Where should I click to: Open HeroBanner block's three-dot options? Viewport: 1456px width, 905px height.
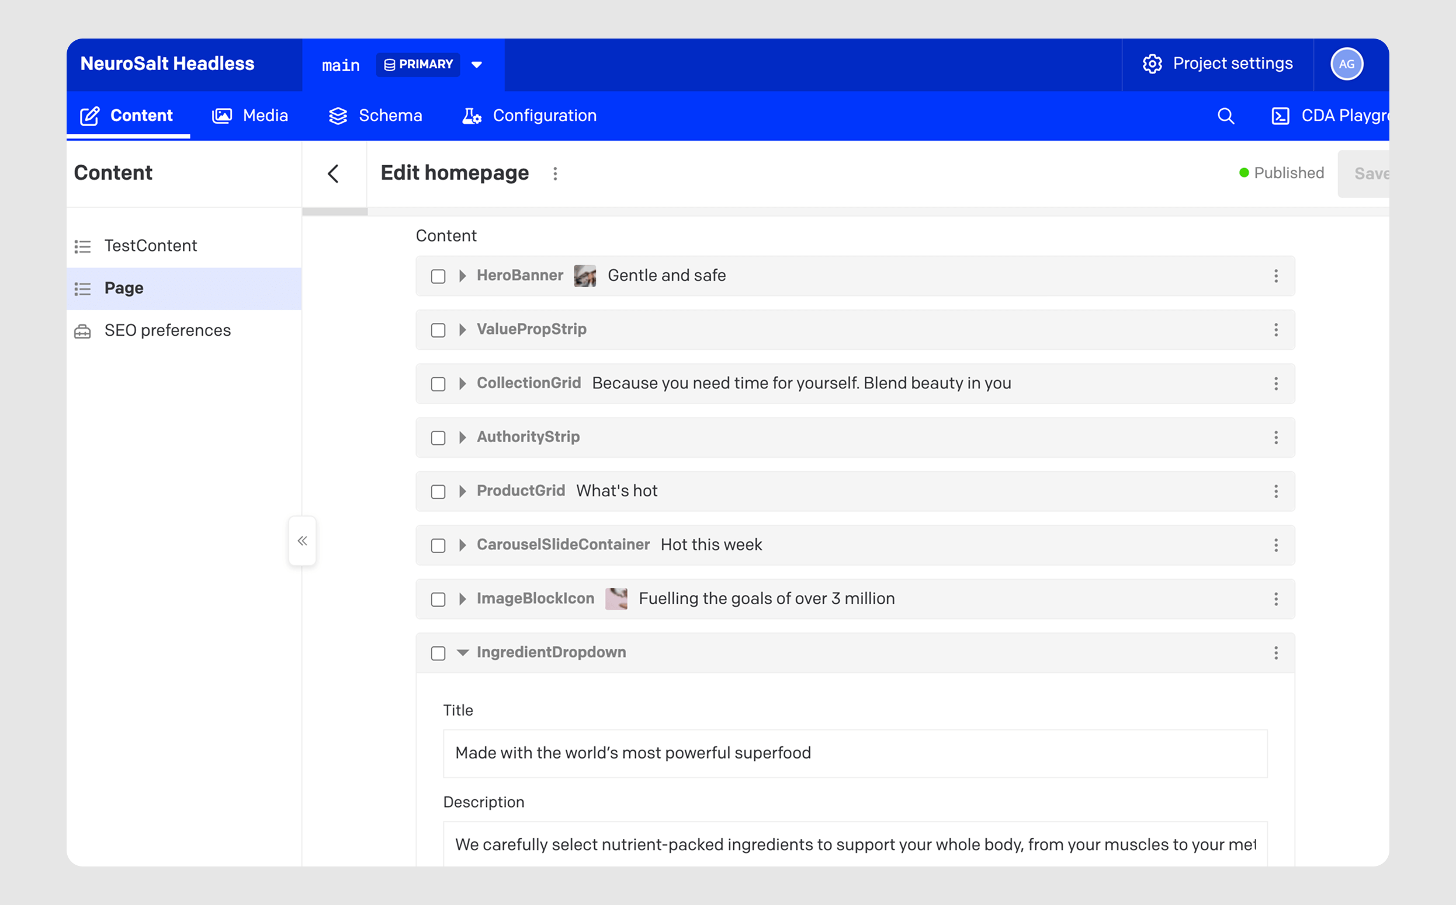pos(1275,276)
